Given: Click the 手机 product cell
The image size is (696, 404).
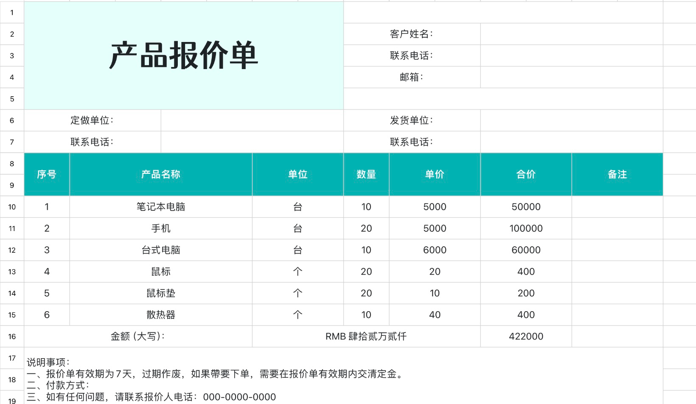Looking at the screenshot, I should [x=161, y=228].
